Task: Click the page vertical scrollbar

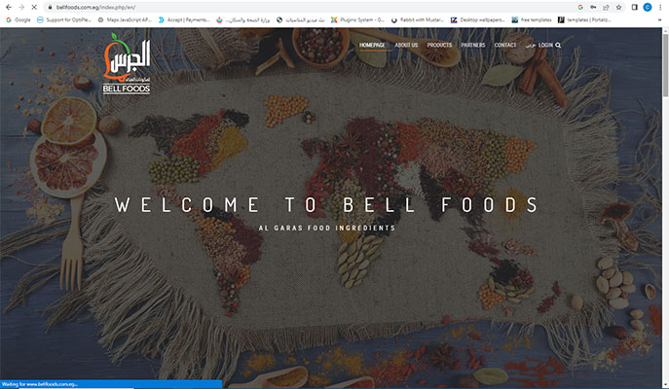Action: (x=665, y=207)
